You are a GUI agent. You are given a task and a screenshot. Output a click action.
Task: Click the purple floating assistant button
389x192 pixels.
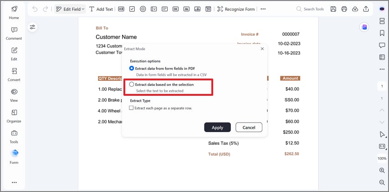(364, 27)
